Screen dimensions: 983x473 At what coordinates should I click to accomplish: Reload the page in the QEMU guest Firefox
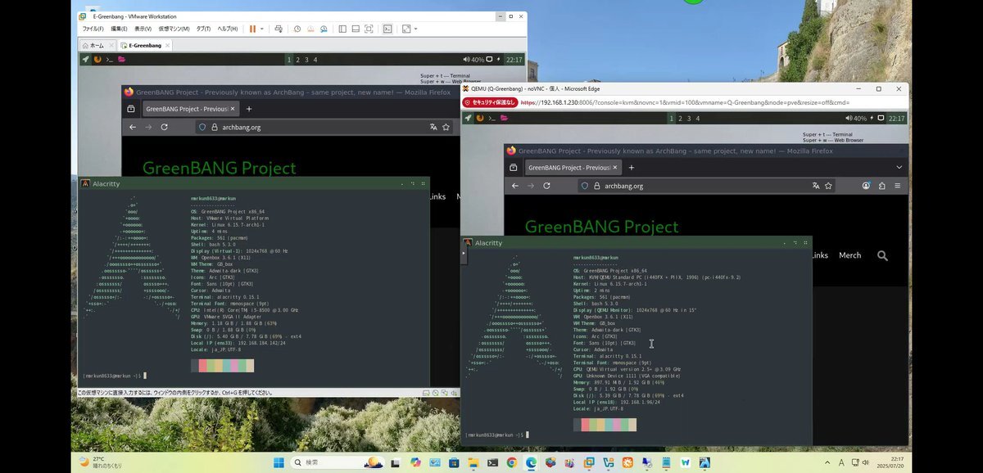546,186
